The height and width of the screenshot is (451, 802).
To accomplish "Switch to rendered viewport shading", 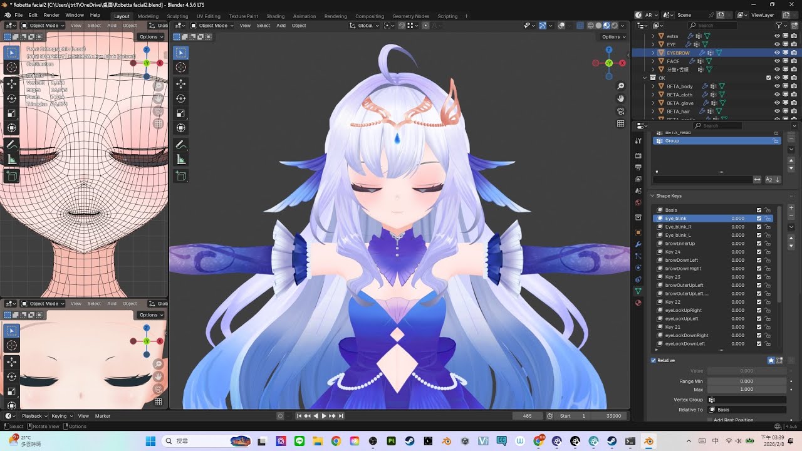I will click(x=614, y=26).
